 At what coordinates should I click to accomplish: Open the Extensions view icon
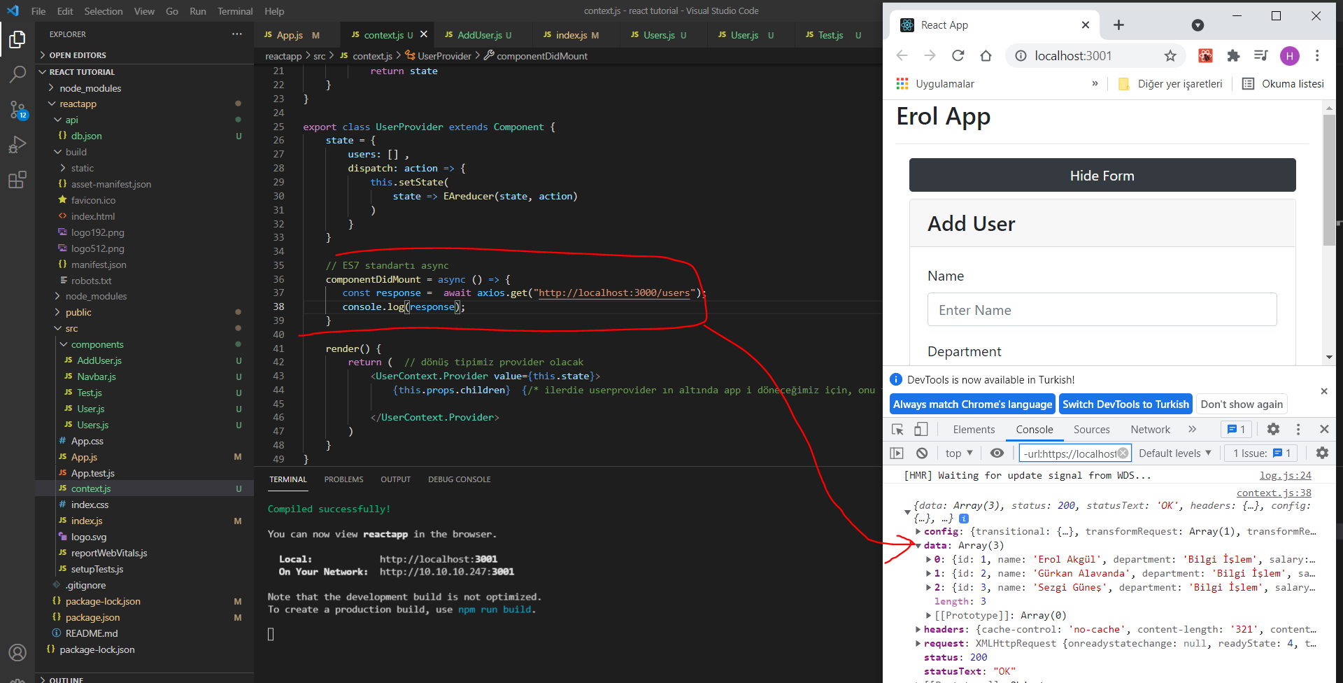pyautogui.click(x=17, y=180)
